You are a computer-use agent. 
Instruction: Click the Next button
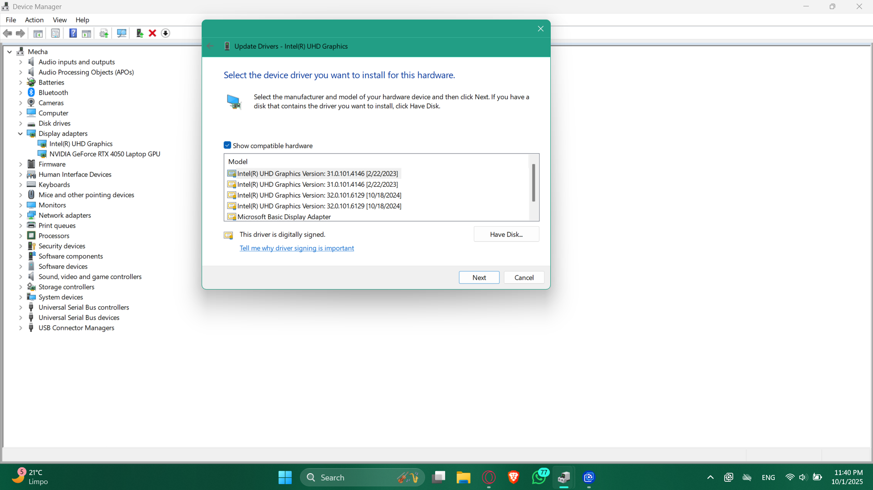pyautogui.click(x=479, y=278)
